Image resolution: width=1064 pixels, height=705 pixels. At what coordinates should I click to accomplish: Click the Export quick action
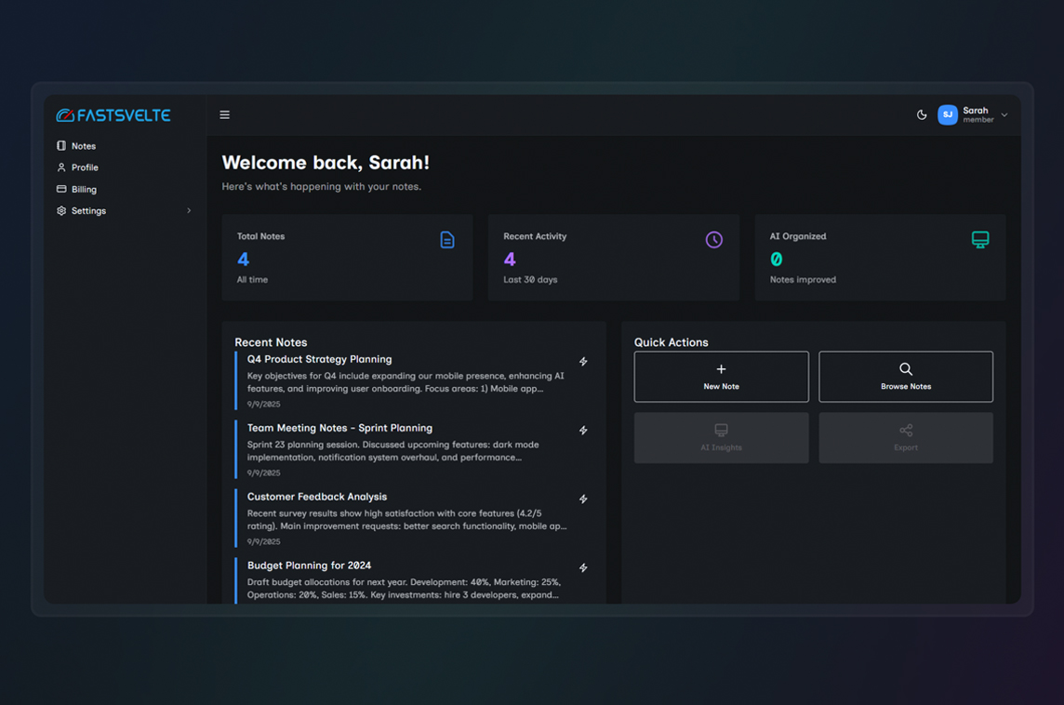[x=906, y=438]
